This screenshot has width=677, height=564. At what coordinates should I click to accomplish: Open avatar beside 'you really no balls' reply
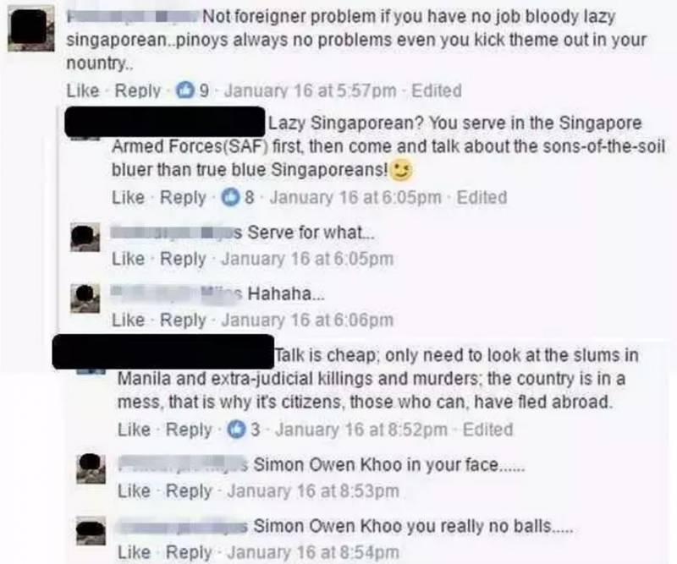[91, 530]
